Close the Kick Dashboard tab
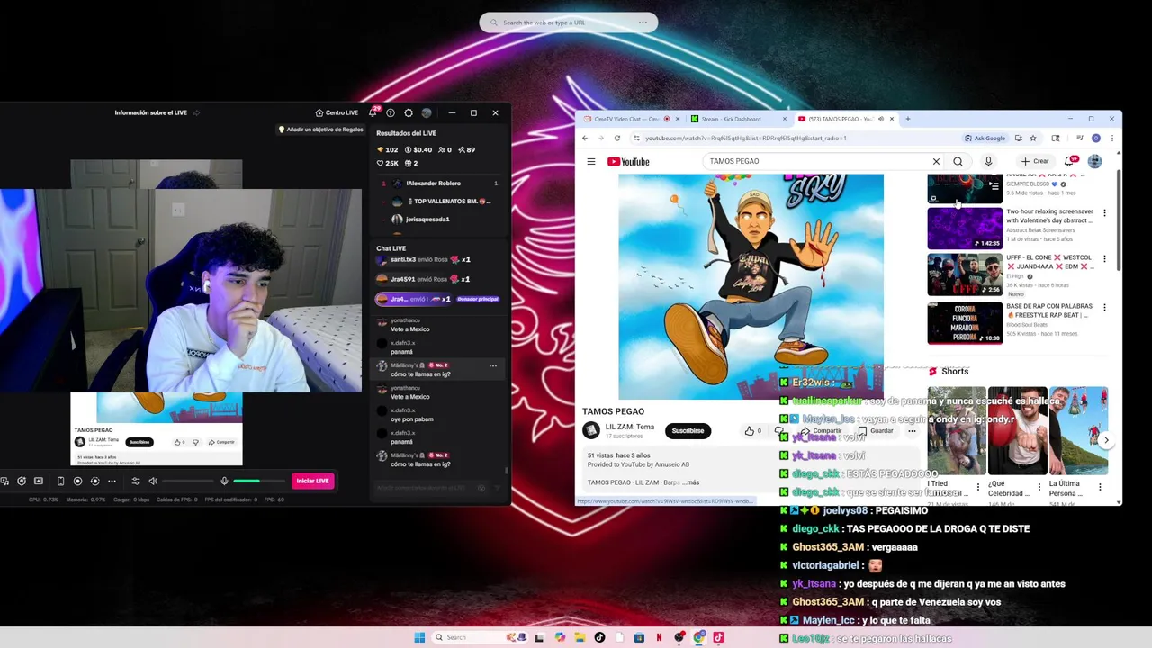Viewport: 1152px width, 648px height. coord(784,119)
